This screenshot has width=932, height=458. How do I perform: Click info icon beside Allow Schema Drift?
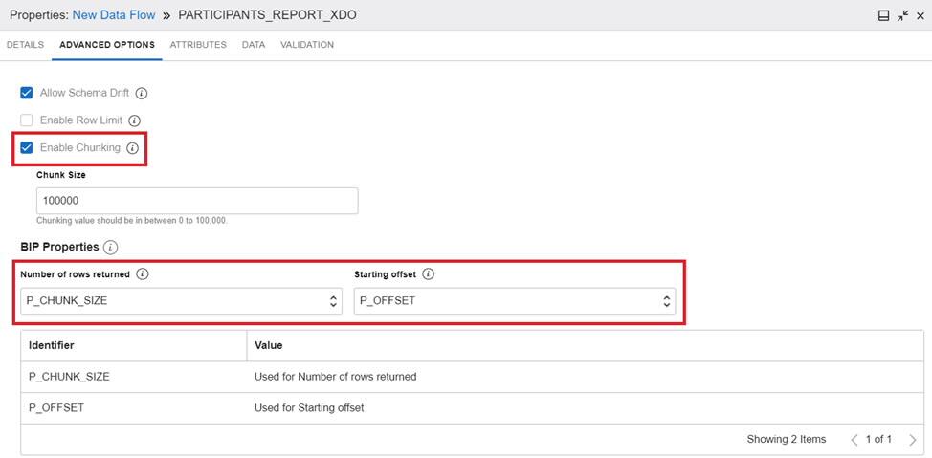pyautogui.click(x=142, y=94)
